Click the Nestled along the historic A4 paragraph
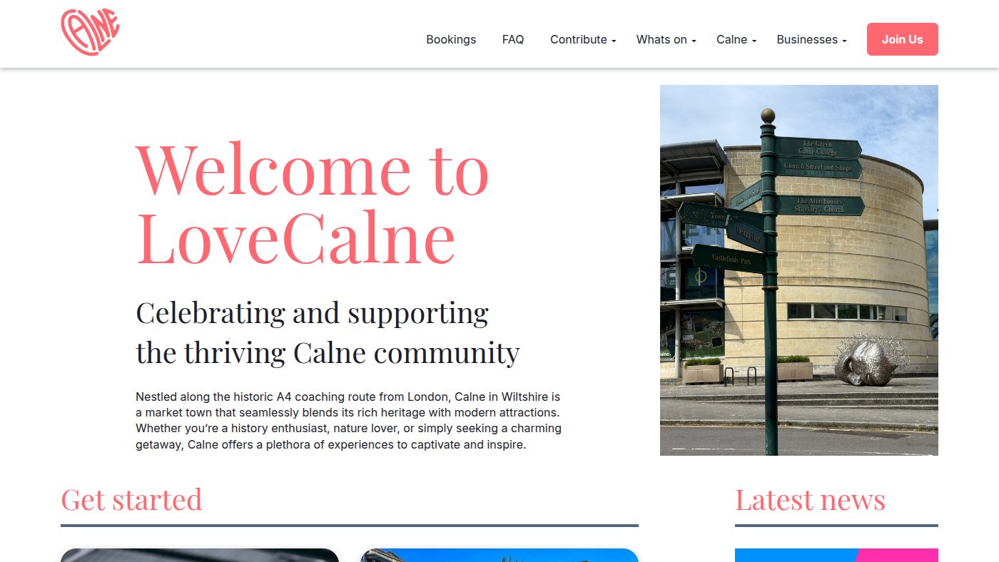The height and width of the screenshot is (562, 999). (x=349, y=421)
